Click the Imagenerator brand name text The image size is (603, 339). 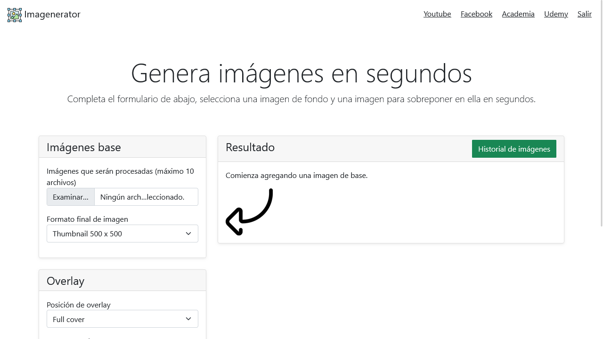point(52,14)
